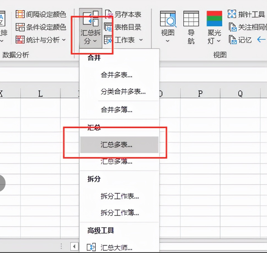Click the 条件设定颜色 label
The image size is (267, 253).
click(46, 27)
